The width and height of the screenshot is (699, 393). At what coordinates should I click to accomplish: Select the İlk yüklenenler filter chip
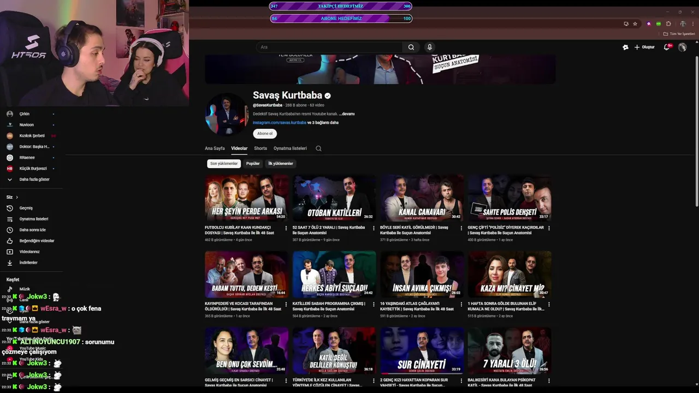281,163
